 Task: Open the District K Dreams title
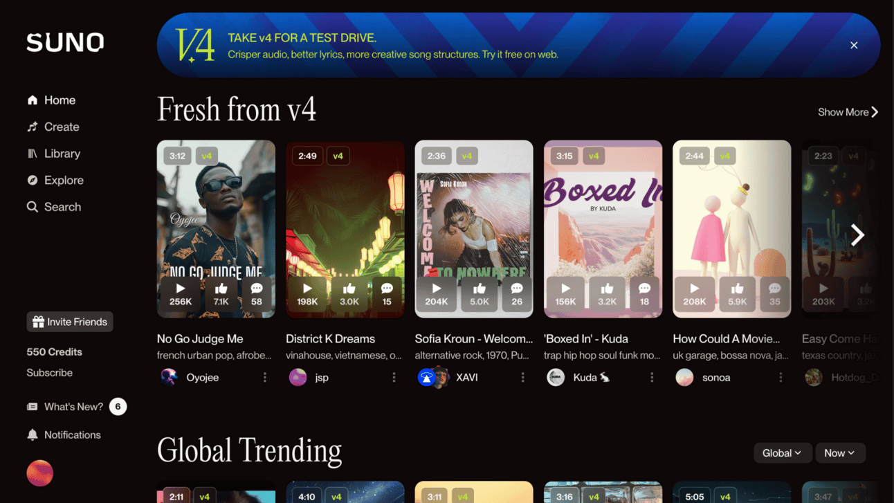(331, 338)
